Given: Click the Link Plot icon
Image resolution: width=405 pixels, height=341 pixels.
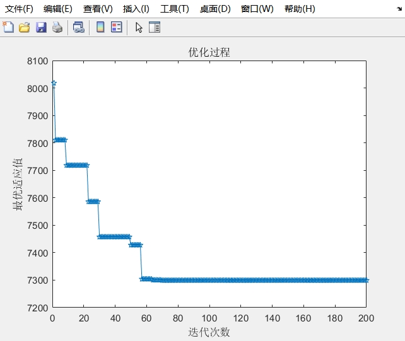Looking at the screenshot, I should point(79,27).
